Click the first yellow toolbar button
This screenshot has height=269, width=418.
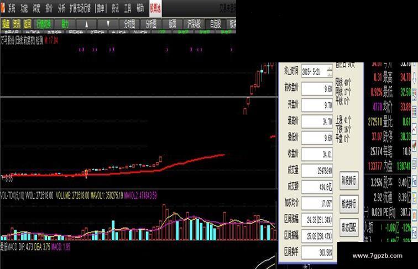pos(6,24)
